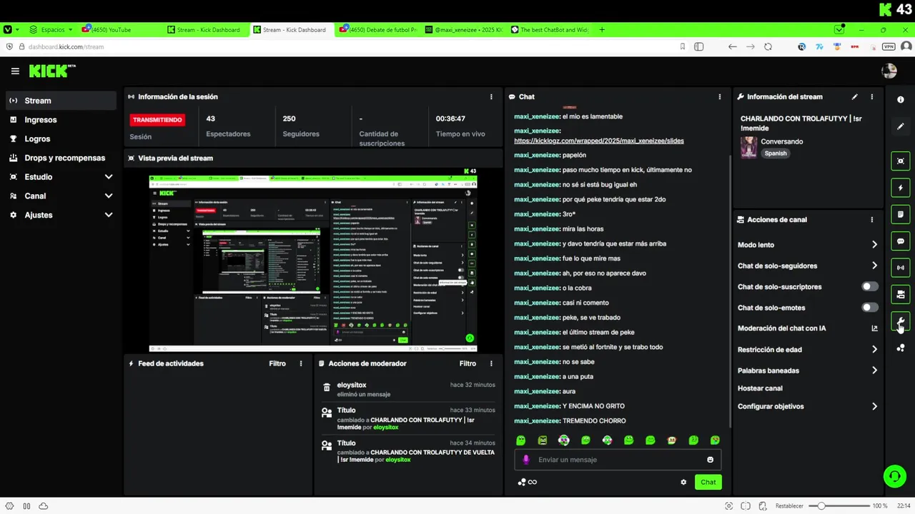Image resolution: width=915 pixels, height=514 pixels.
Task: Open Filtro in Feed de actividades
Action: point(277,363)
